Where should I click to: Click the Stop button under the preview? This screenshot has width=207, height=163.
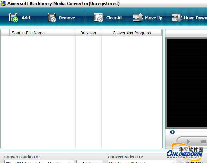(x=203, y=141)
